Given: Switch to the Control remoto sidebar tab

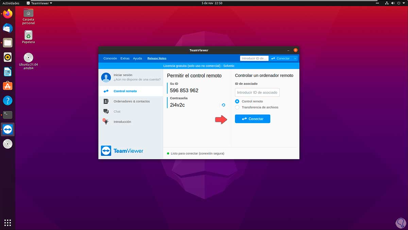Looking at the screenshot, I should pos(131,91).
